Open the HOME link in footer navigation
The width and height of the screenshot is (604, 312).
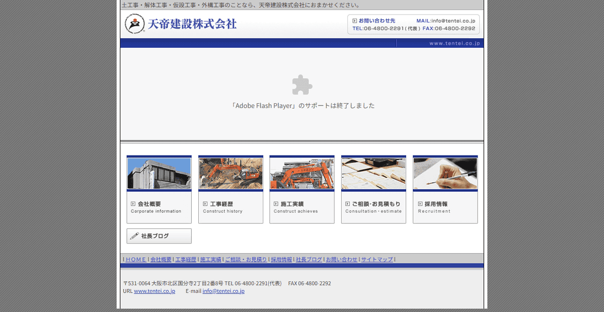(135, 259)
